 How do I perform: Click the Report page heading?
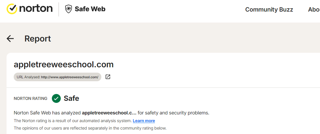pos(38,39)
